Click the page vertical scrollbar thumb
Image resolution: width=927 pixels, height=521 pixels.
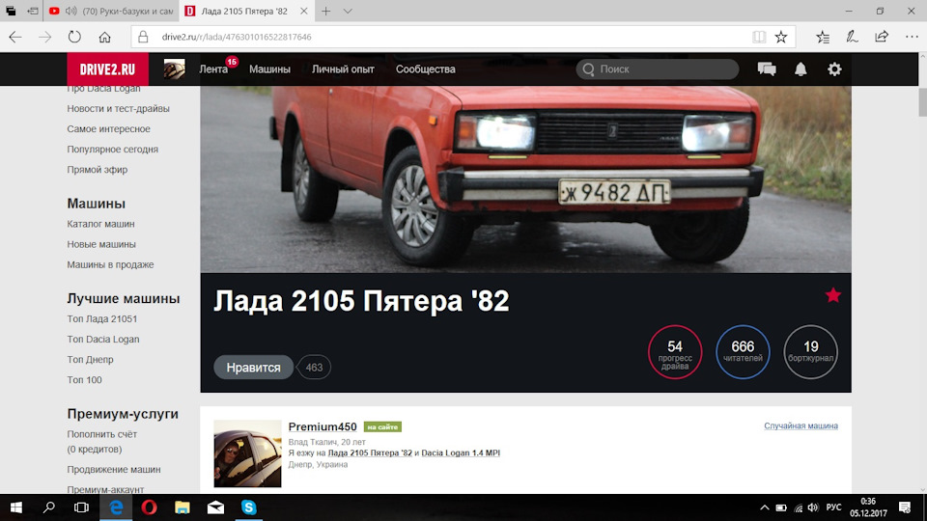(922, 102)
